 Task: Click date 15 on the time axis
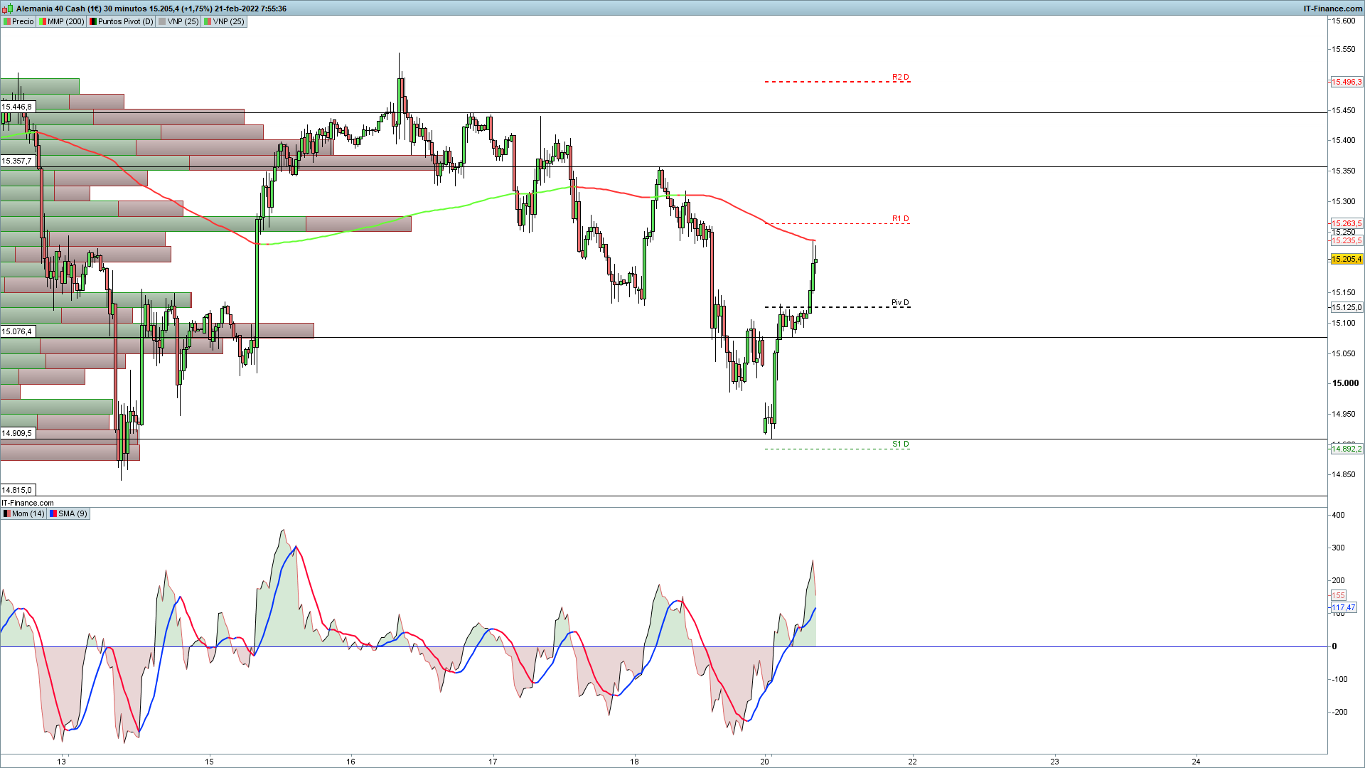pyautogui.click(x=209, y=762)
